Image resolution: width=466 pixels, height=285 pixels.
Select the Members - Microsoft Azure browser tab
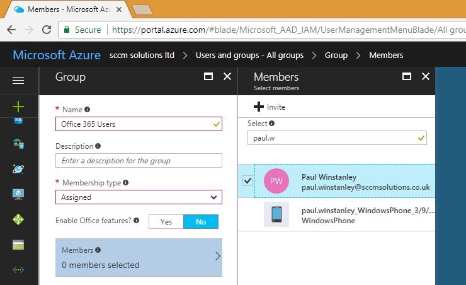point(69,9)
